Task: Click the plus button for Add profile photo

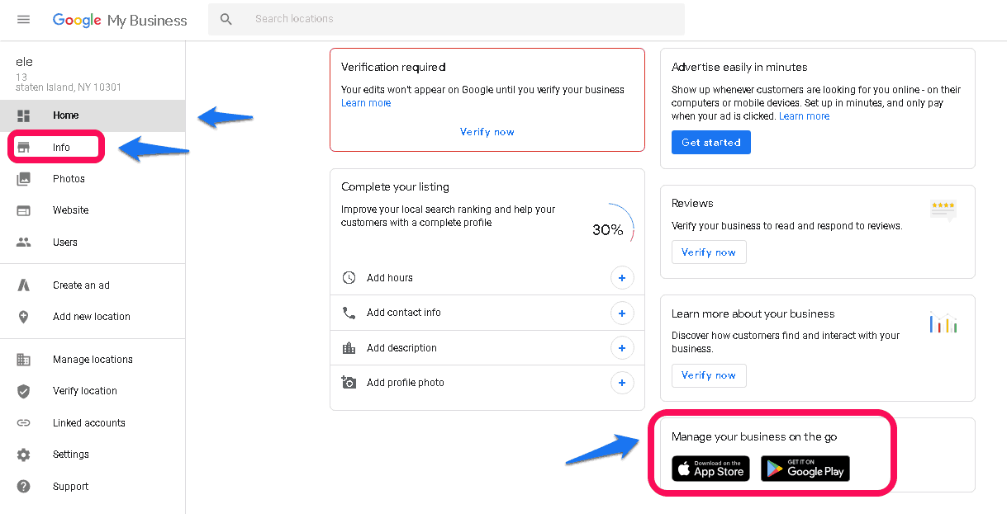Action: point(622,383)
